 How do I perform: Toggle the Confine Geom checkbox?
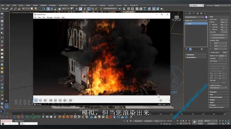point(210,52)
